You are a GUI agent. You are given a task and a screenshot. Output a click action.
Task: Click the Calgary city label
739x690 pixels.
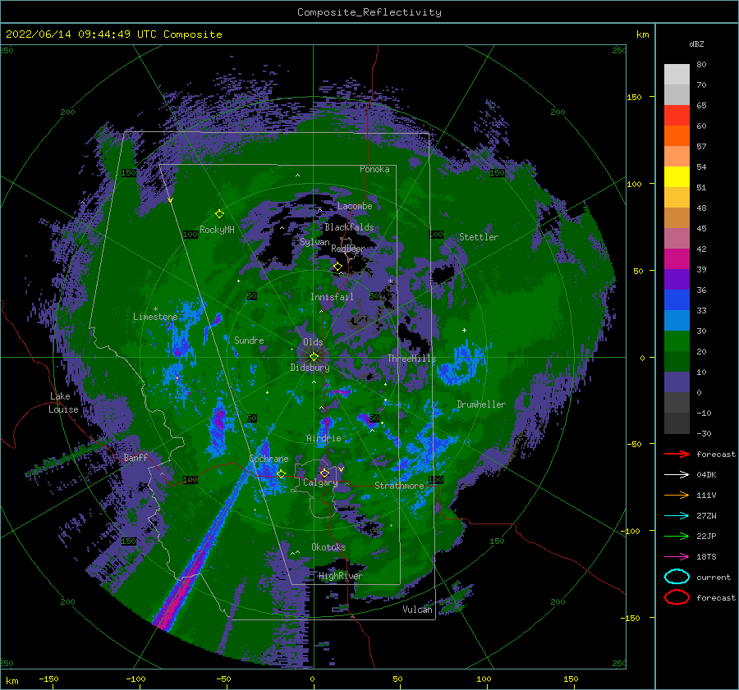tap(320, 482)
